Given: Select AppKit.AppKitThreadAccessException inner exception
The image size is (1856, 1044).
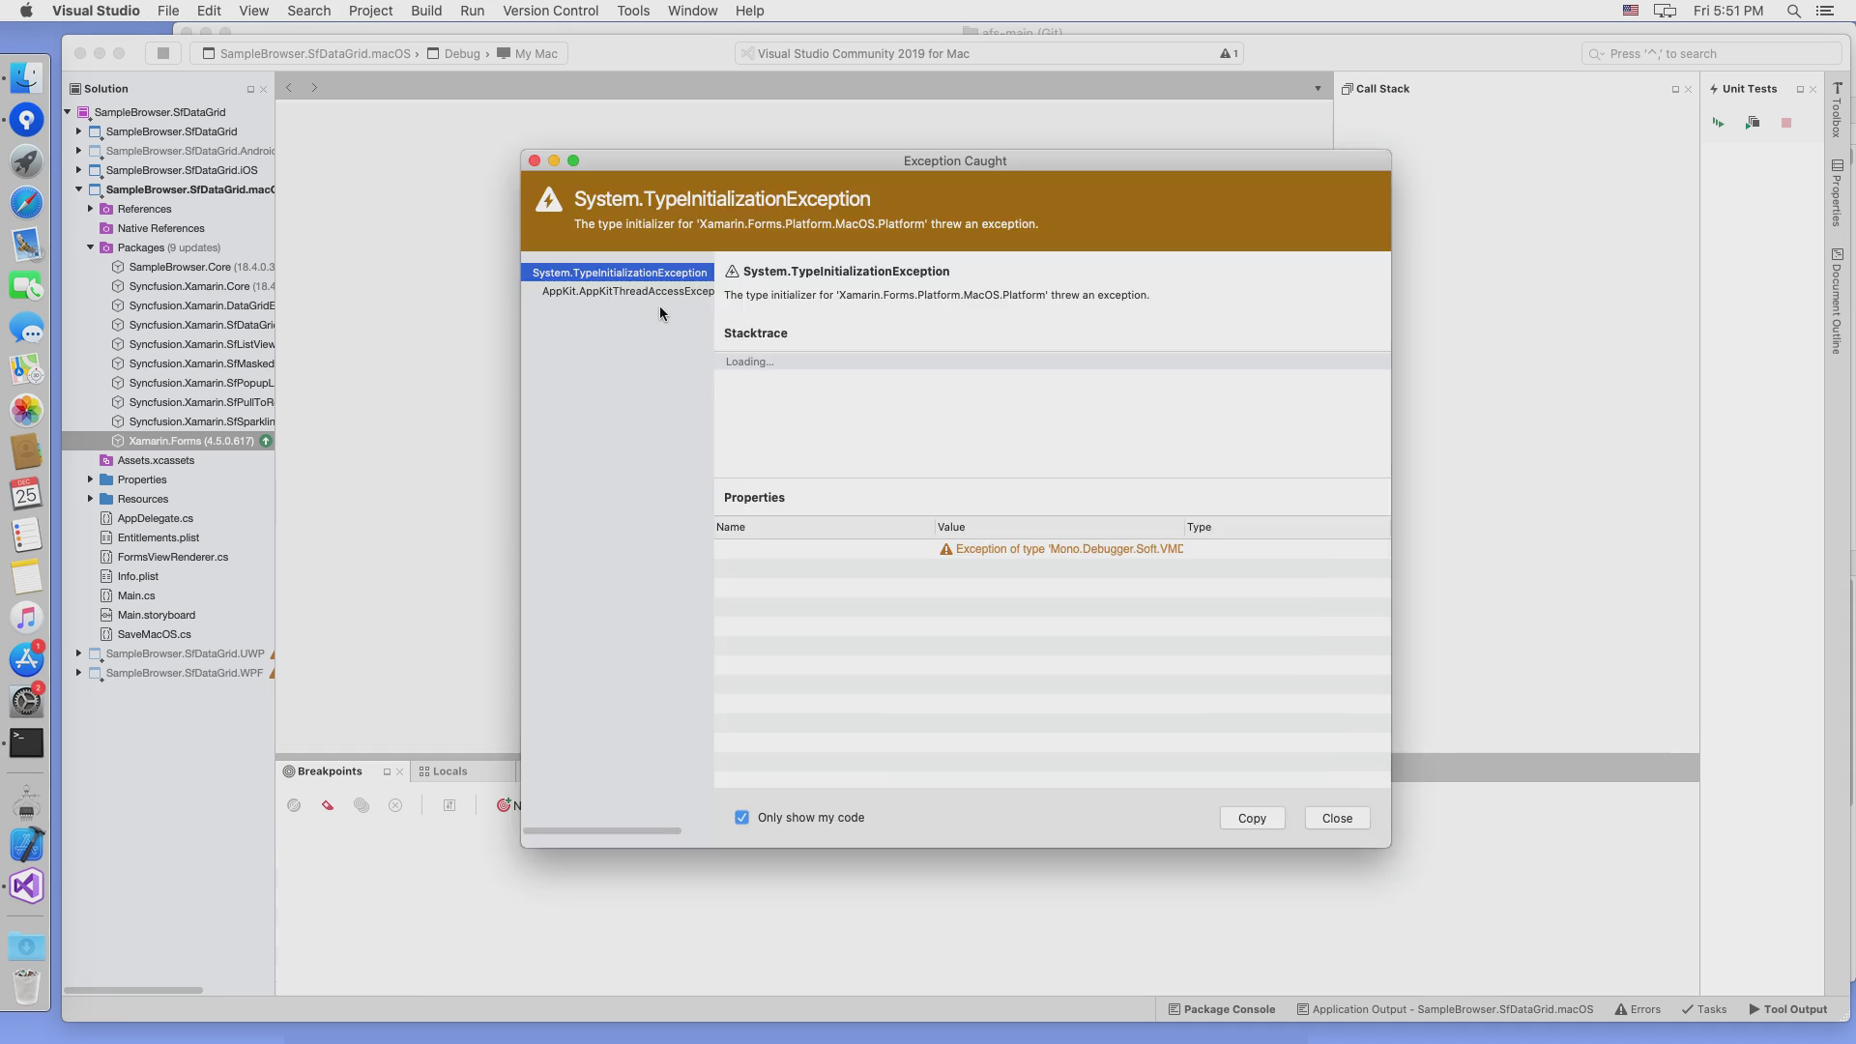Looking at the screenshot, I should click(x=627, y=291).
